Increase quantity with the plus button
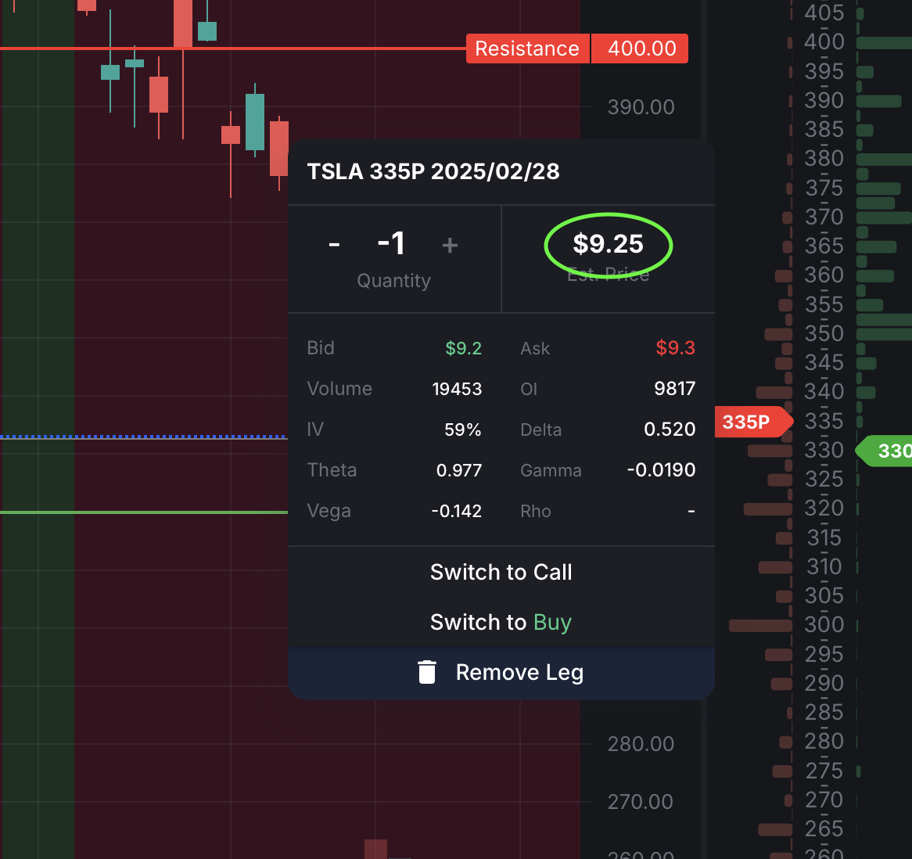This screenshot has width=912, height=859. click(450, 245)
